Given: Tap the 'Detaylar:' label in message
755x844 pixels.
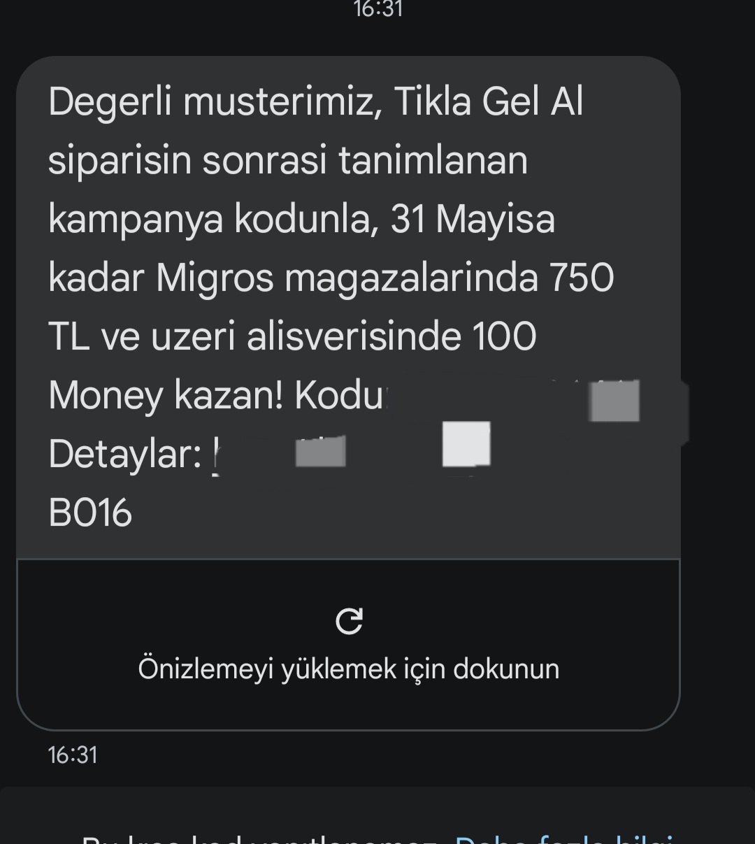Looking at the screenshot, I should (125, 455).
